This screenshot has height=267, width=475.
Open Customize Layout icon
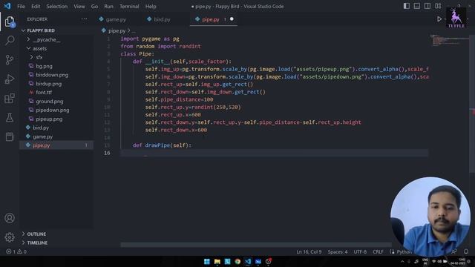pyautogui.click(x=438, y=6)
